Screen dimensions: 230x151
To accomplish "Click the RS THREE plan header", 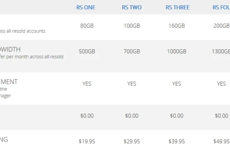I will 177,7.
